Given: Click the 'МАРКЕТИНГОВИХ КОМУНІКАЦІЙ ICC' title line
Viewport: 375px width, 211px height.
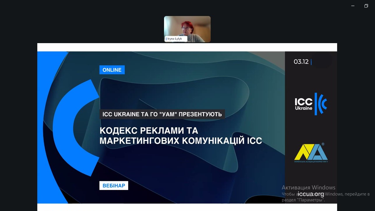Looking at the screenshot, I should (181, 141).
